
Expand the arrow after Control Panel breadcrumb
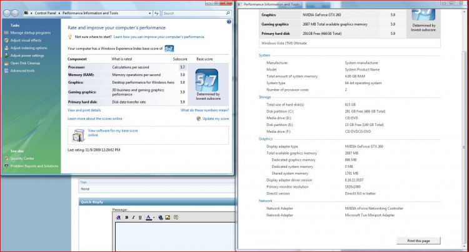(x=59, y=13)
